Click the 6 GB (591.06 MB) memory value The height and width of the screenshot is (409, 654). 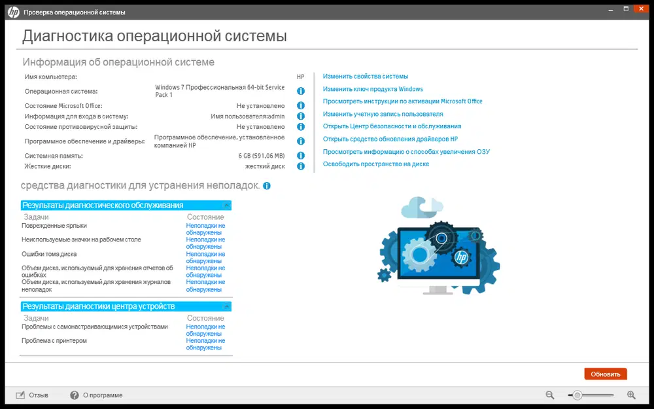point(262,156)
